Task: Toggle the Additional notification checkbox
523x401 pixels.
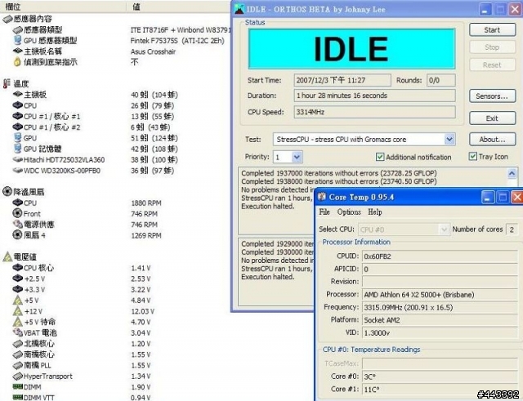Action: 379,157
